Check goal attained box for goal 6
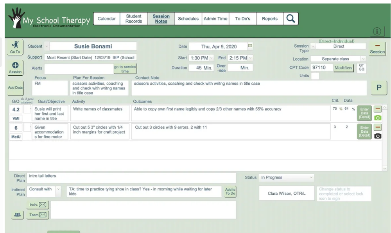391x233 pixels. pos(27,128)
